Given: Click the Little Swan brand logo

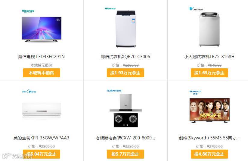Looking at the screenshot, I should (196, 9).
